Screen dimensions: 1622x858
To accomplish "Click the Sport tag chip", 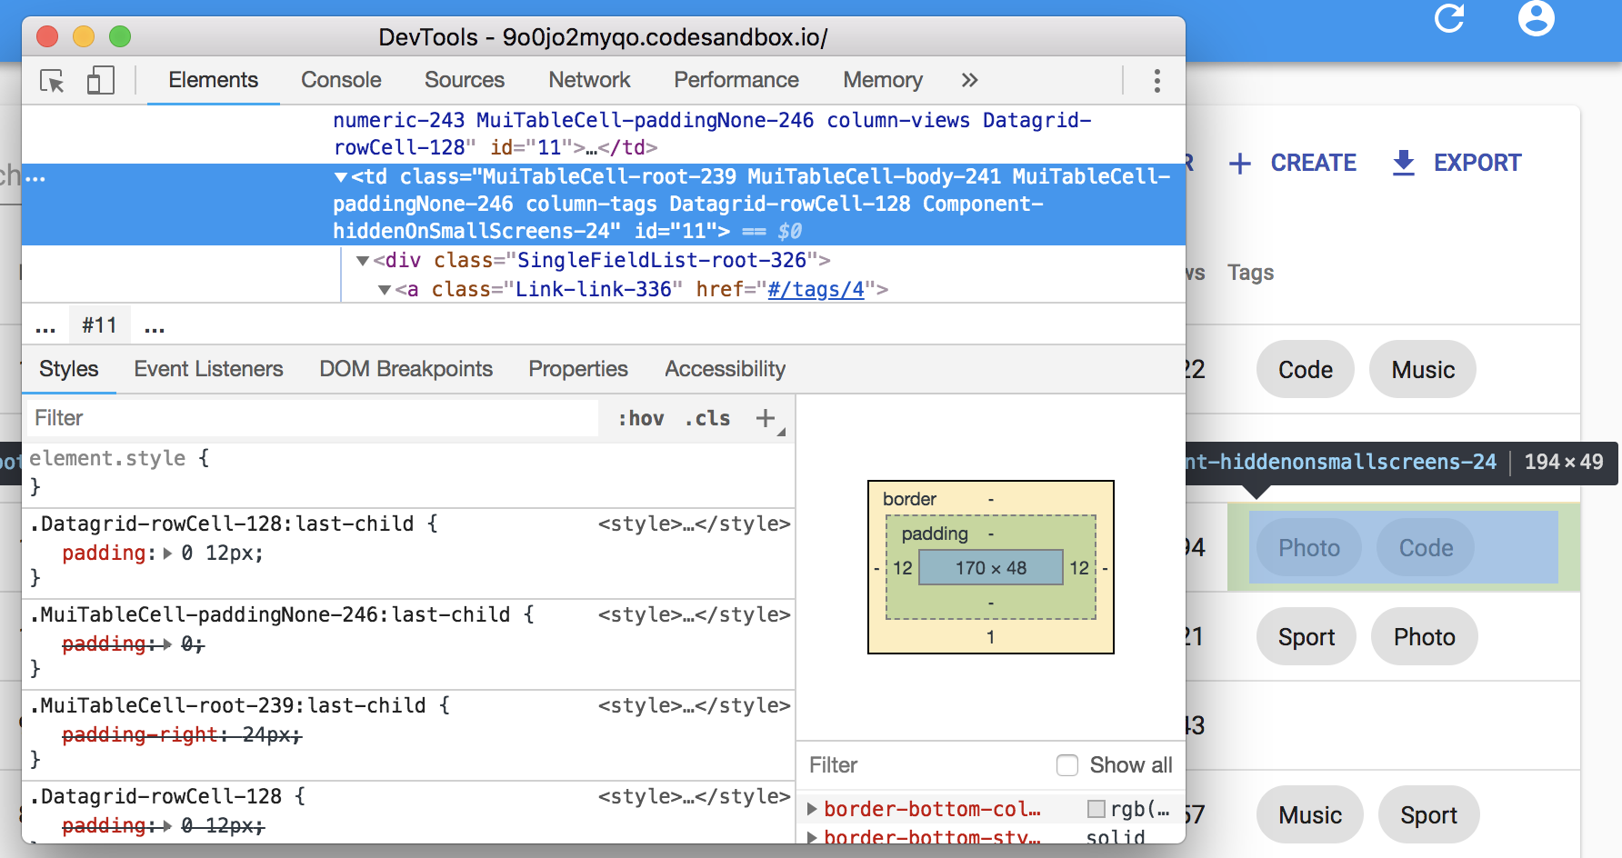I will click(1307, 637).
